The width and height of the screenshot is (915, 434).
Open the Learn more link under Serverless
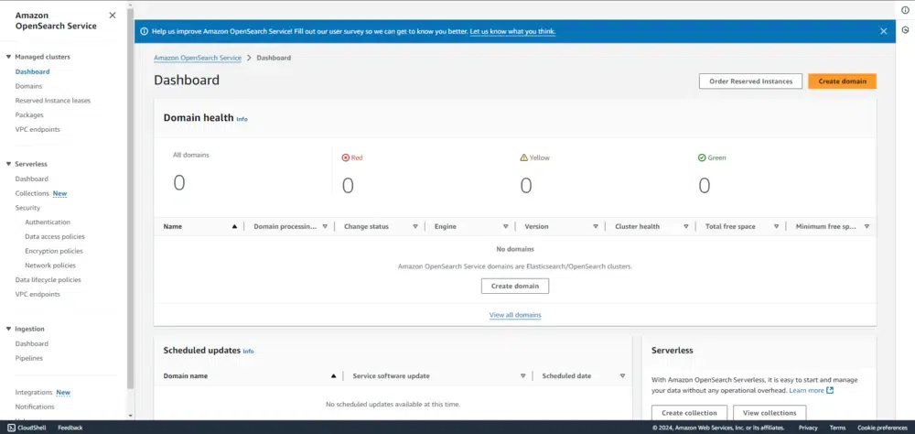pos(806,390)
